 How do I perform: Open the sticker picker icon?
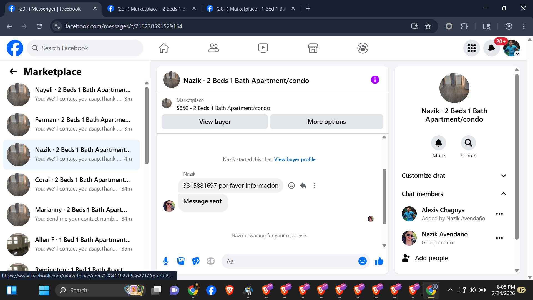[196, 261]
